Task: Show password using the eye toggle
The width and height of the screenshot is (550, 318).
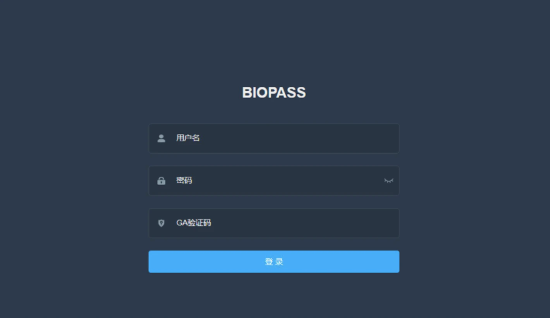Action: pyautogui.click(x=388, y=181)
